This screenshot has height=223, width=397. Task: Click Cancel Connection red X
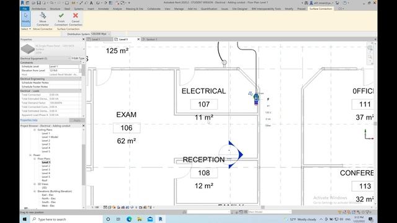coord(76,19)
